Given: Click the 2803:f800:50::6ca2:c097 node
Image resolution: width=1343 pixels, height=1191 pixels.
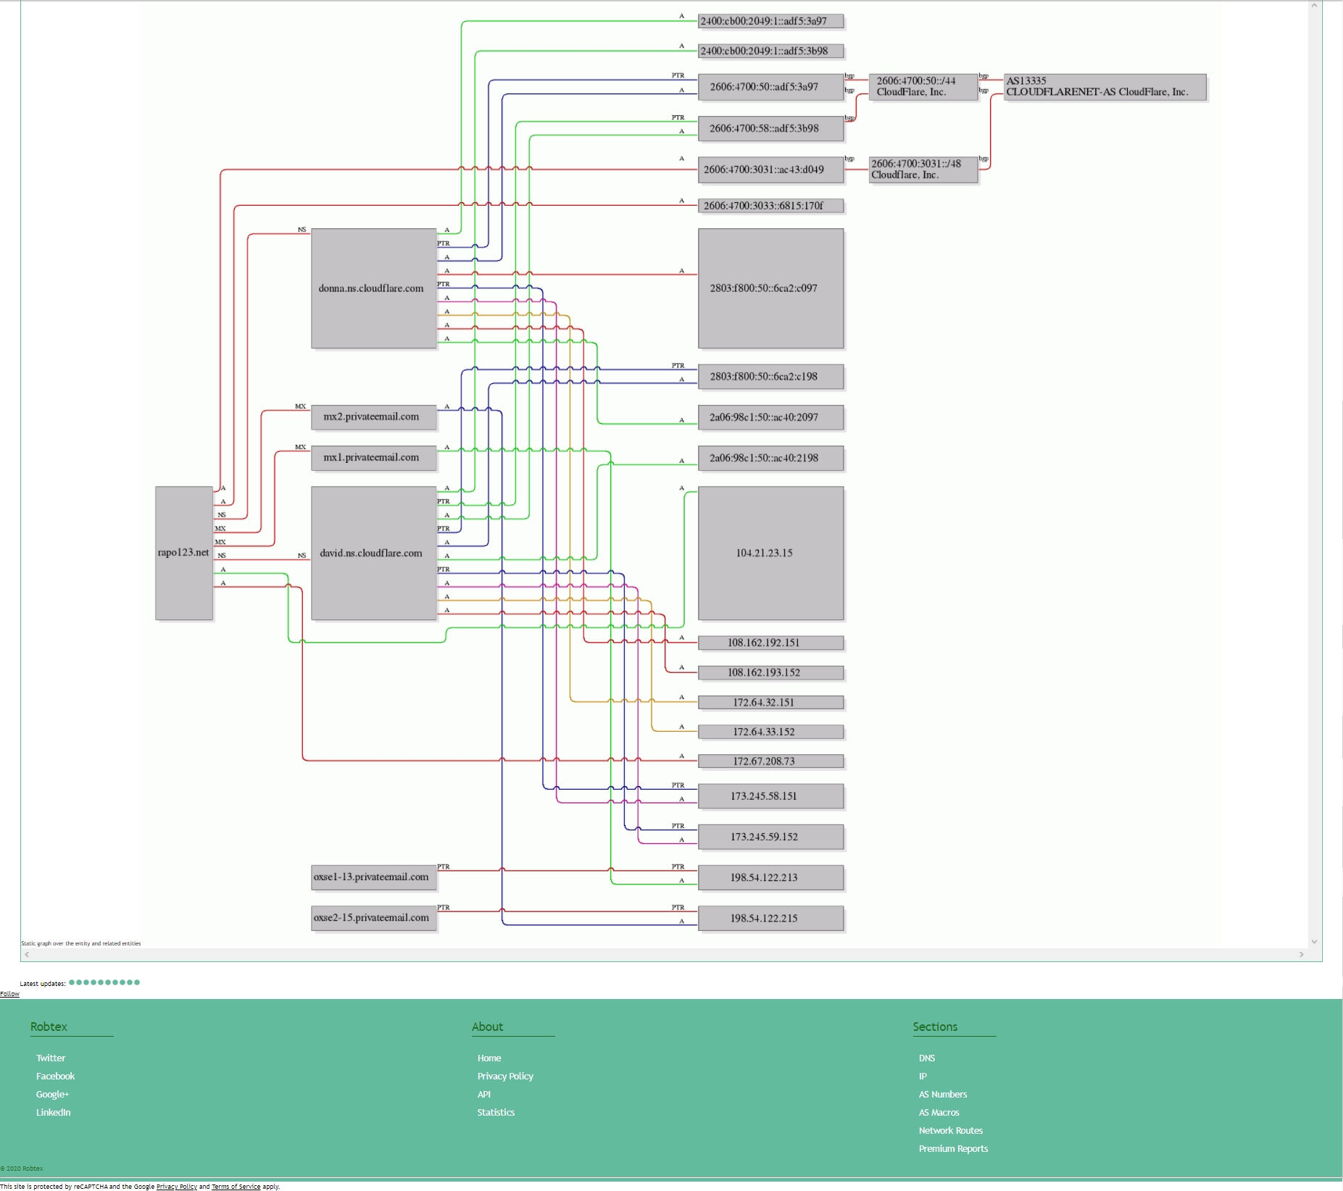Looking at the screenshot, I should [771, 288].
